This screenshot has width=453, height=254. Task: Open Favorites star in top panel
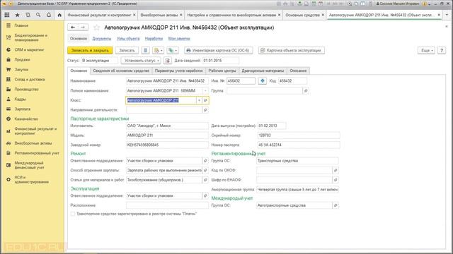pos(17,15)
